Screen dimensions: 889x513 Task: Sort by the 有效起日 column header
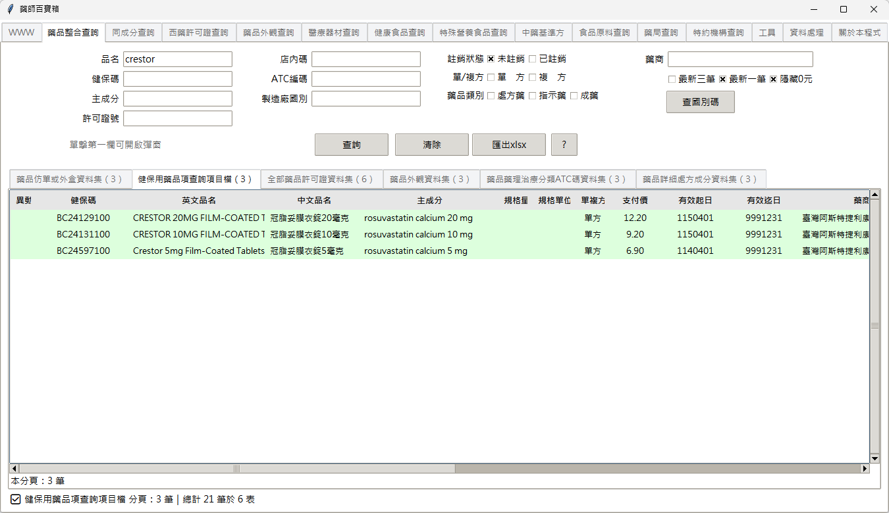click(x=695, y=201)
